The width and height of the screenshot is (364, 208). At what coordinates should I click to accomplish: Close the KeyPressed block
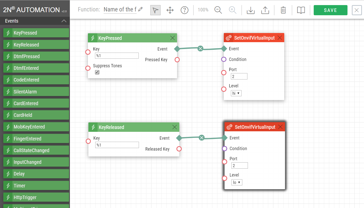[172, 38]
